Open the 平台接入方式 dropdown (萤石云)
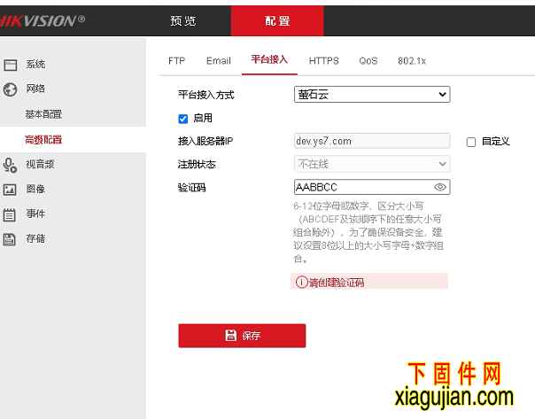 372,95
